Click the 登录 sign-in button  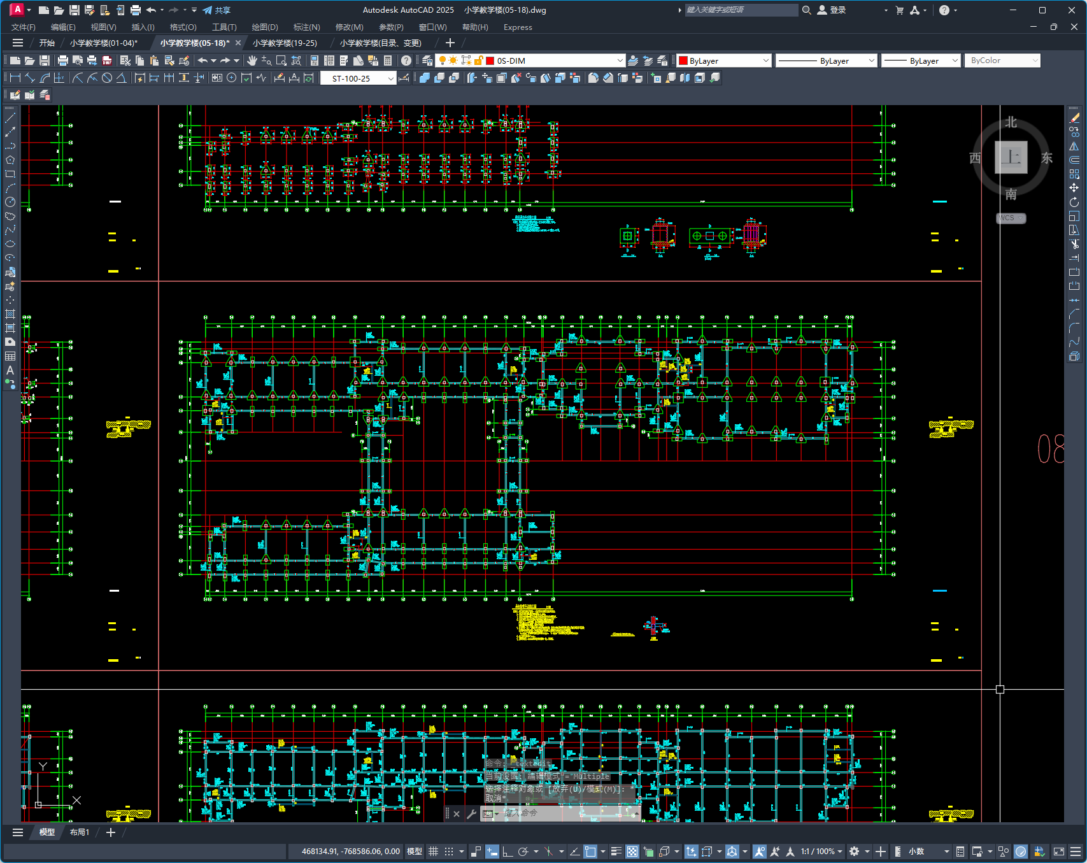832,10
